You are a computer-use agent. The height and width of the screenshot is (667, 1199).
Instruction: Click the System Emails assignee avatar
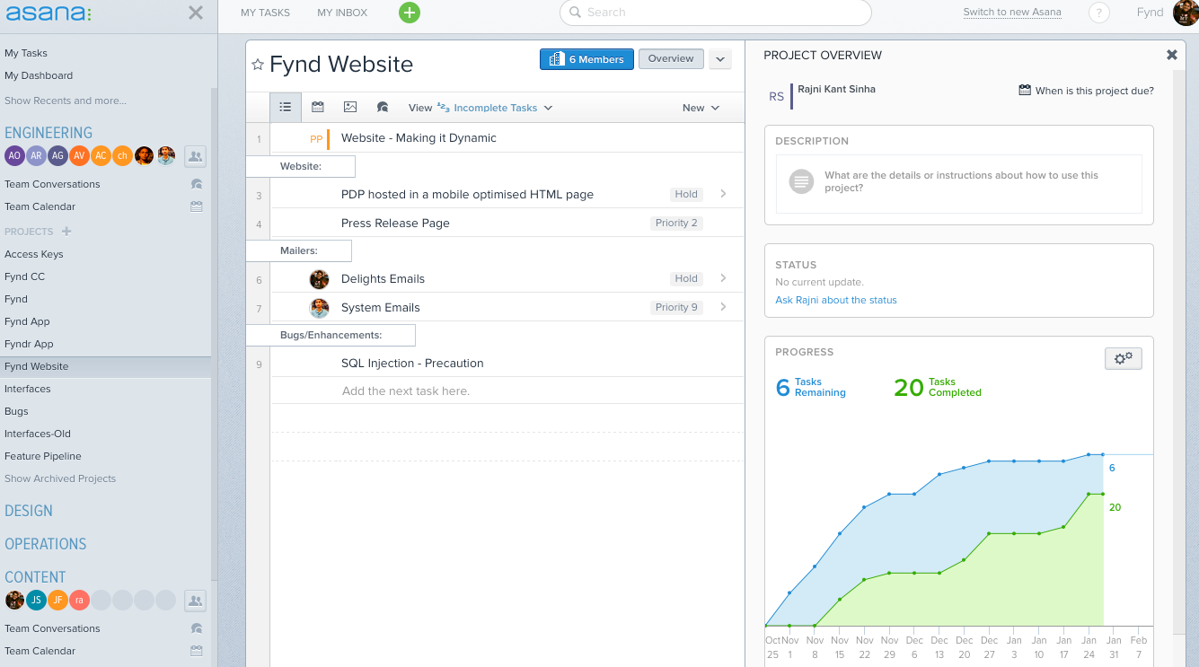319,308
